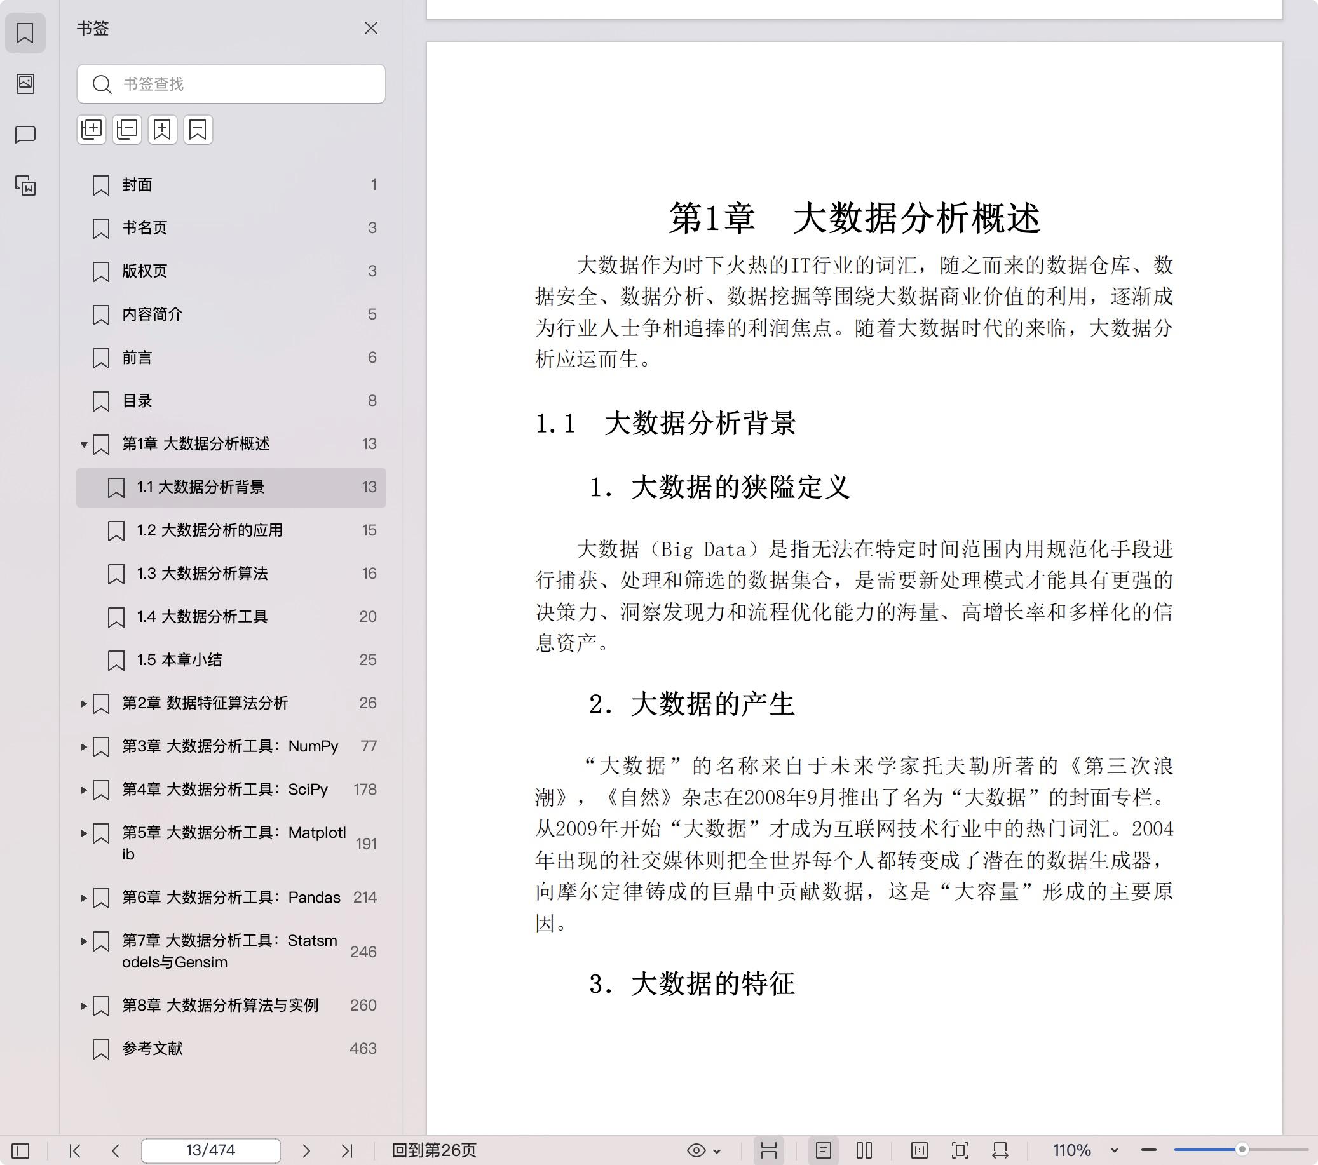
Task: Jump to the last page
Action: click(347, 1150)
